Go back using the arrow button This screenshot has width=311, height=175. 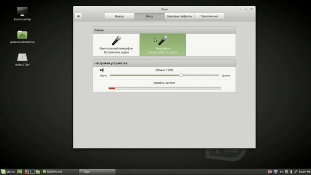point(79,16)
